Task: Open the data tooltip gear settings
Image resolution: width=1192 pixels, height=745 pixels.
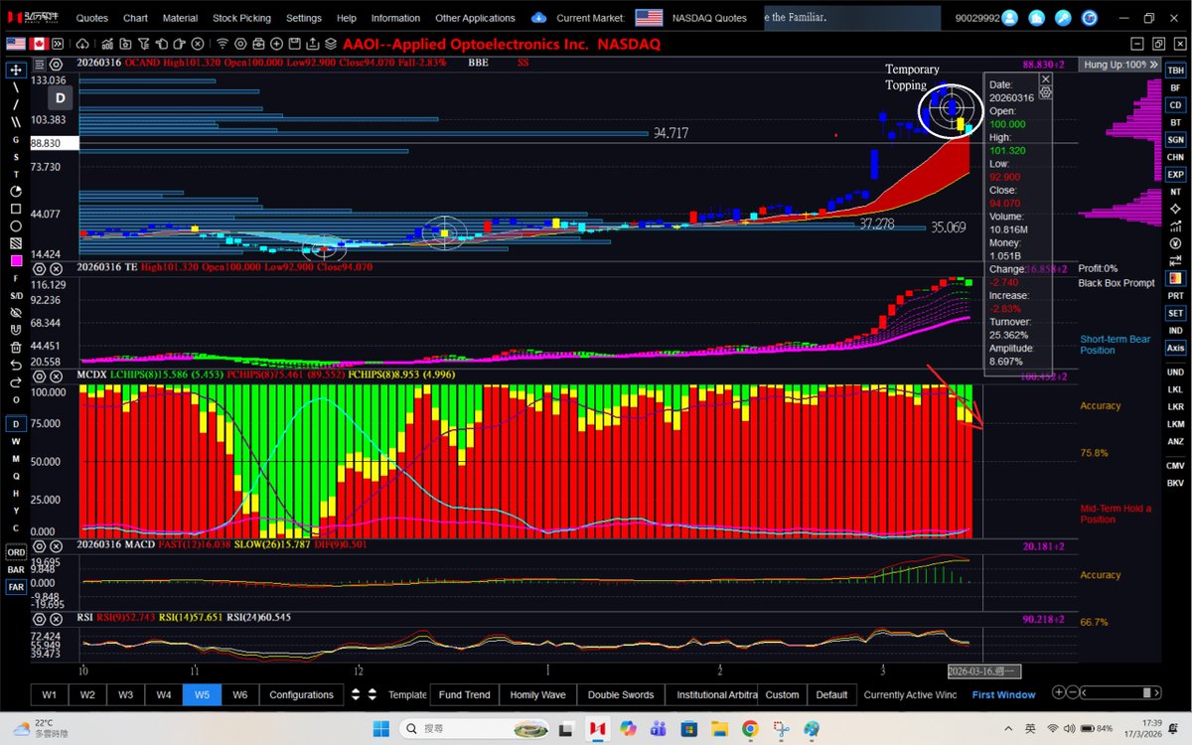Action: coord(1046,92)
